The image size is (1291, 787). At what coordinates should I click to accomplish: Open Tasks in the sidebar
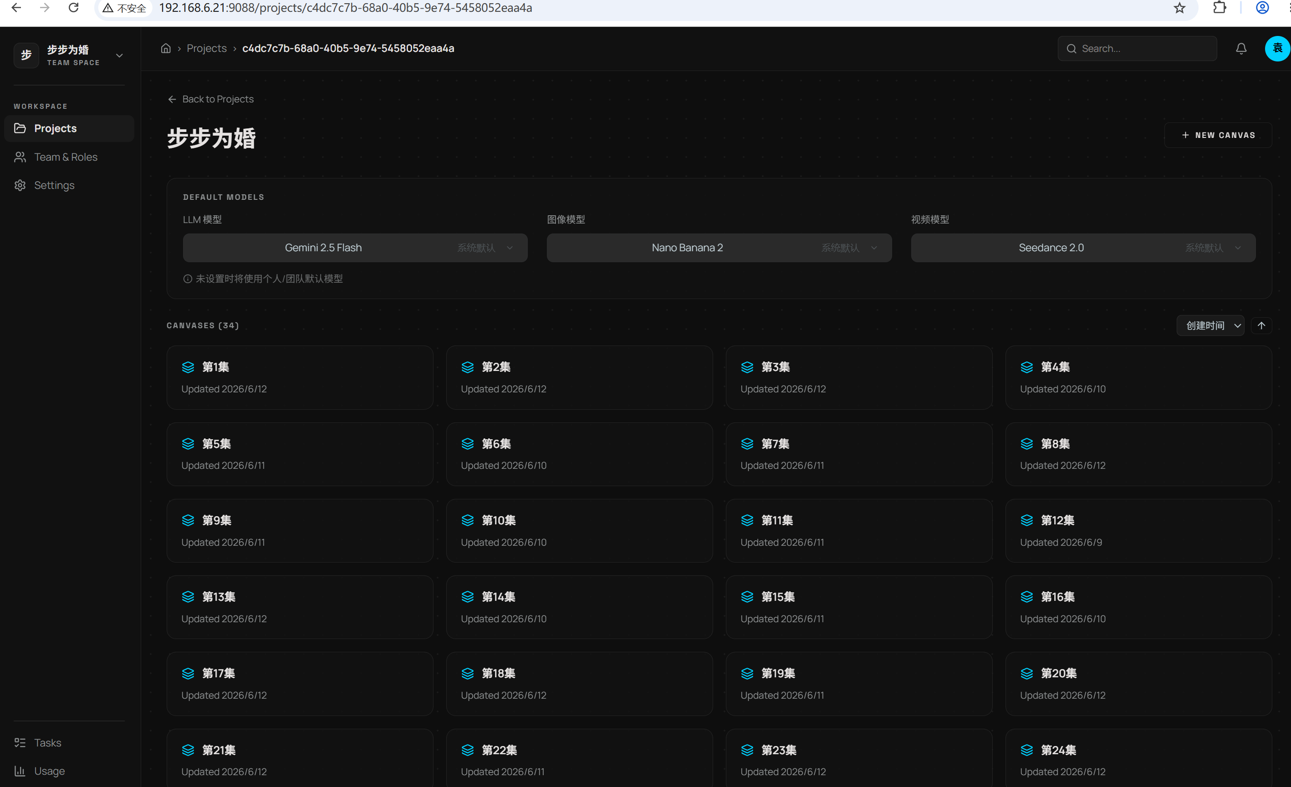[x=69, y=742]
